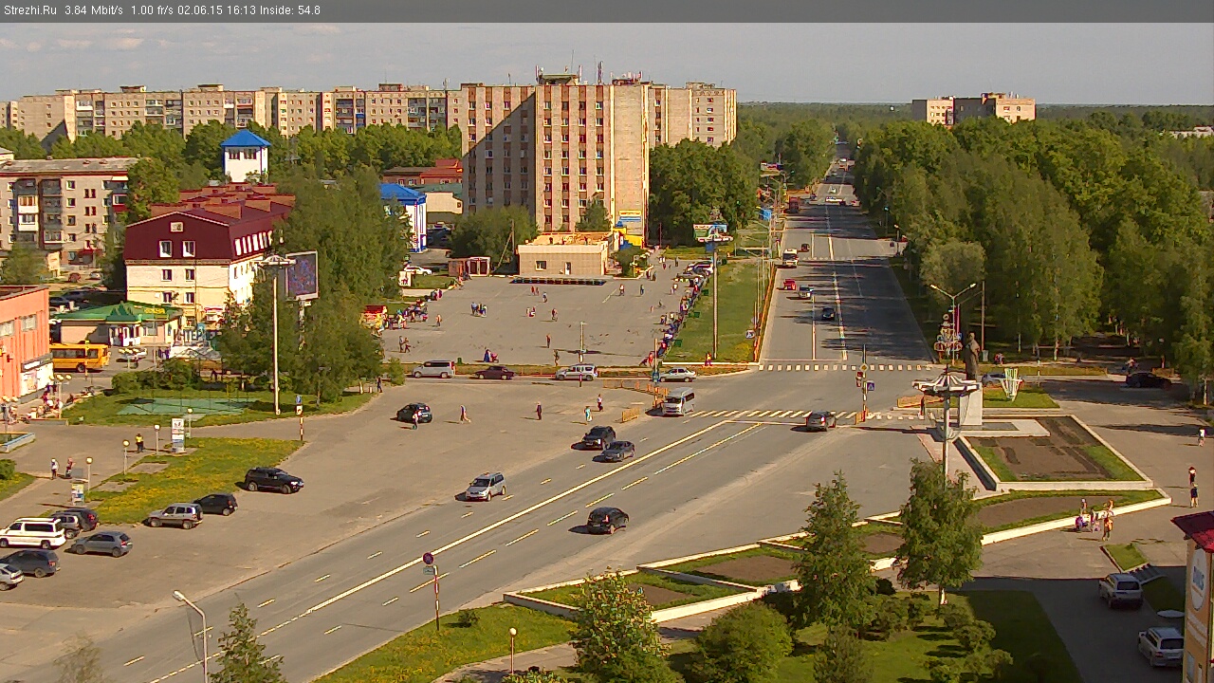Click the 02.06.15 date stamp

click(x=198, y=10)
